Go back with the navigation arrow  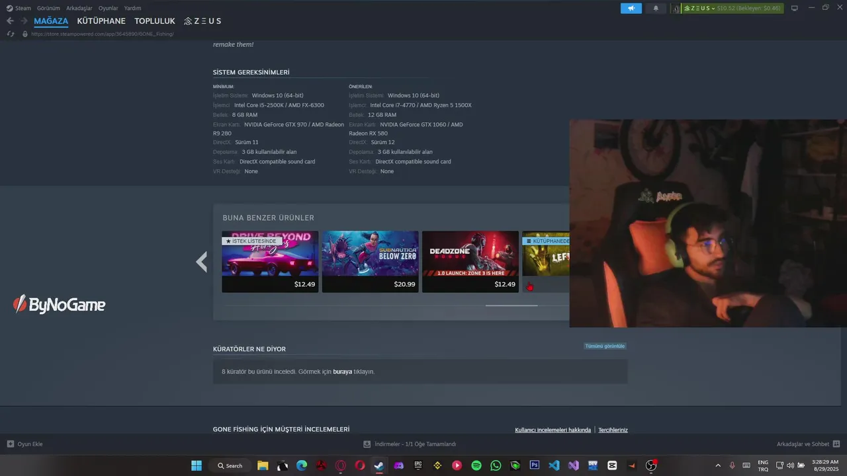click(x=10, y=21)
